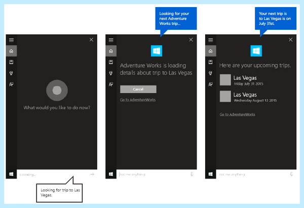This screenshot has width=304, height=208.
Task: Open hamburger menu in first Cortana panel
Action: [11, 40]
